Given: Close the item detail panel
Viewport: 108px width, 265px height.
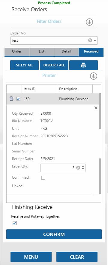Looking at the screenshot, I should point(96,108).
